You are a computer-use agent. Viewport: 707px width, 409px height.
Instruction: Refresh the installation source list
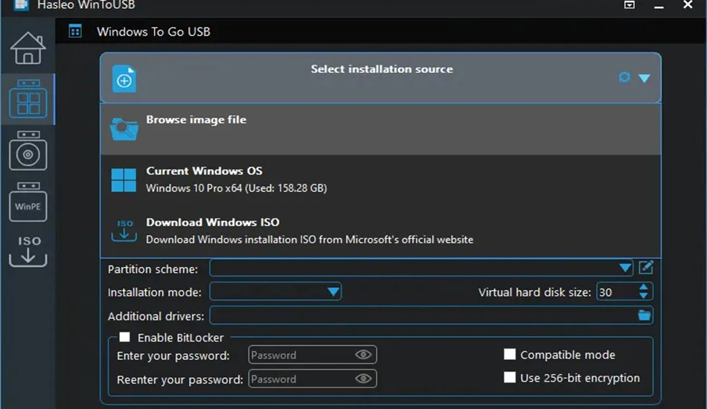(x=624, y=77)
